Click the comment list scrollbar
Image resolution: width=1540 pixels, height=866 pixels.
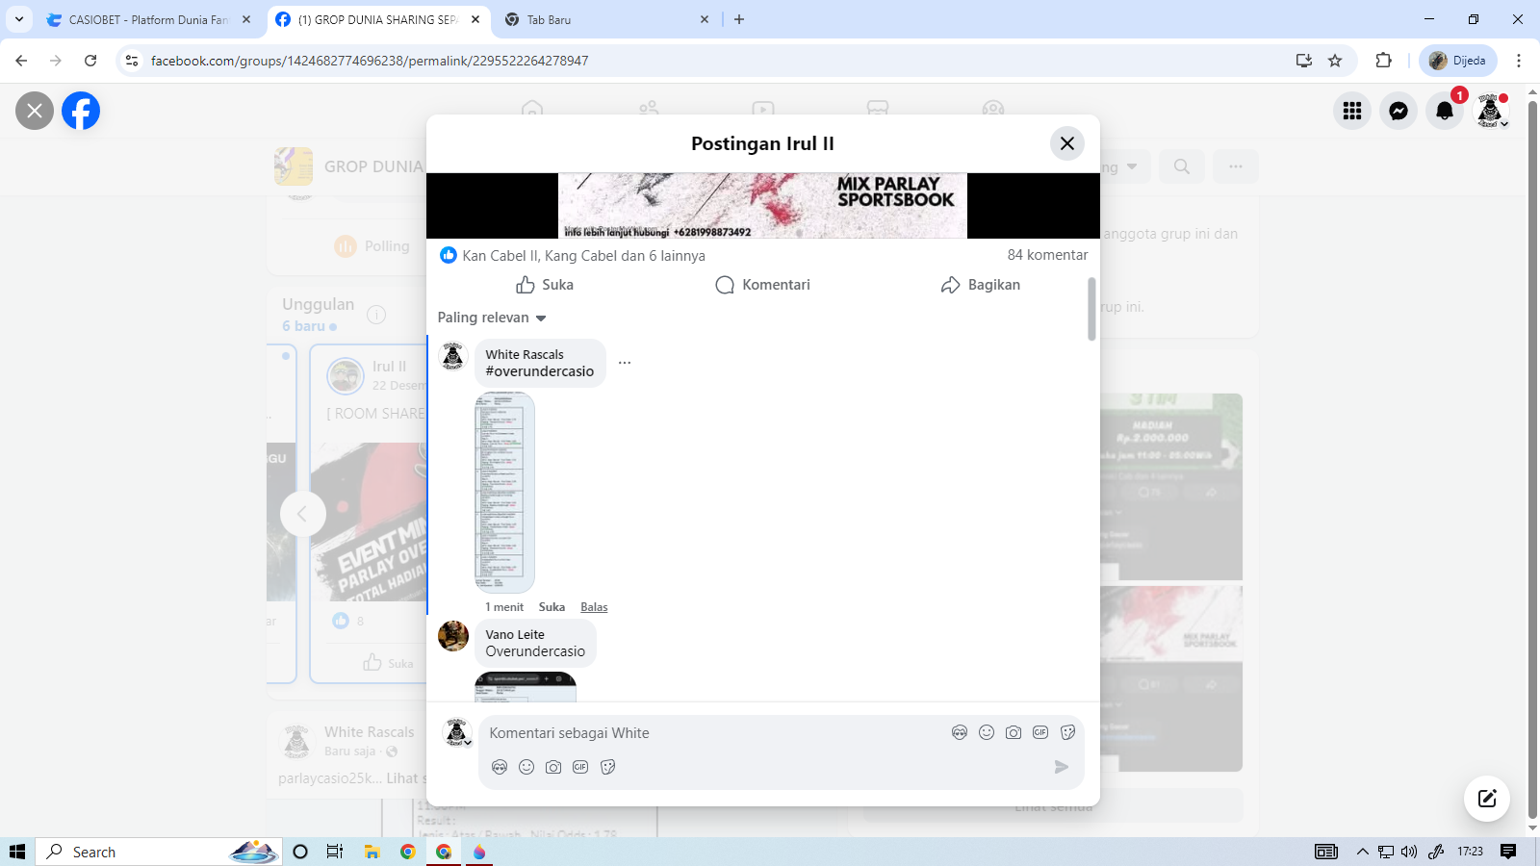(x=1091, y=309)
